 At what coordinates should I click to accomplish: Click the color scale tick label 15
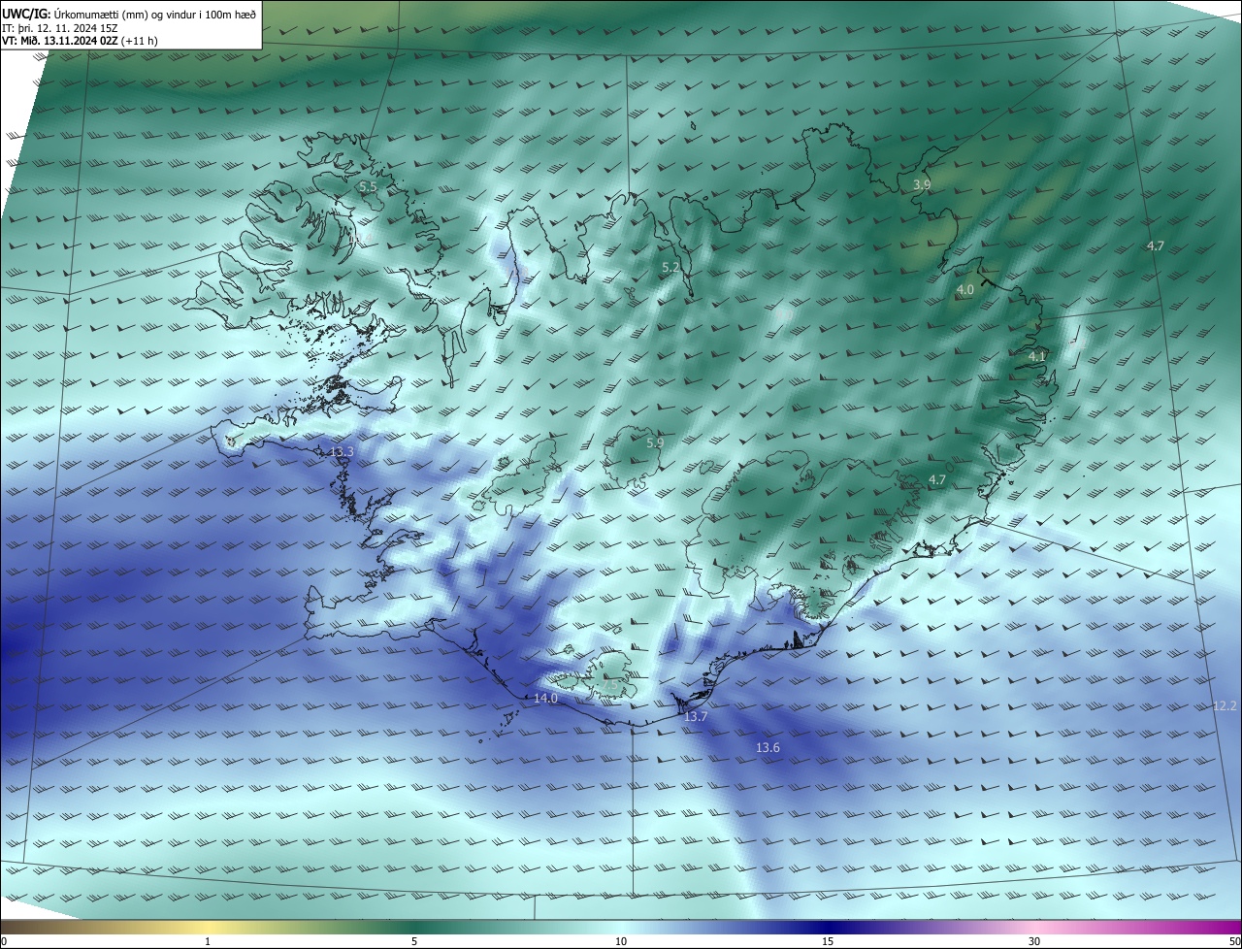pos(828,941)
